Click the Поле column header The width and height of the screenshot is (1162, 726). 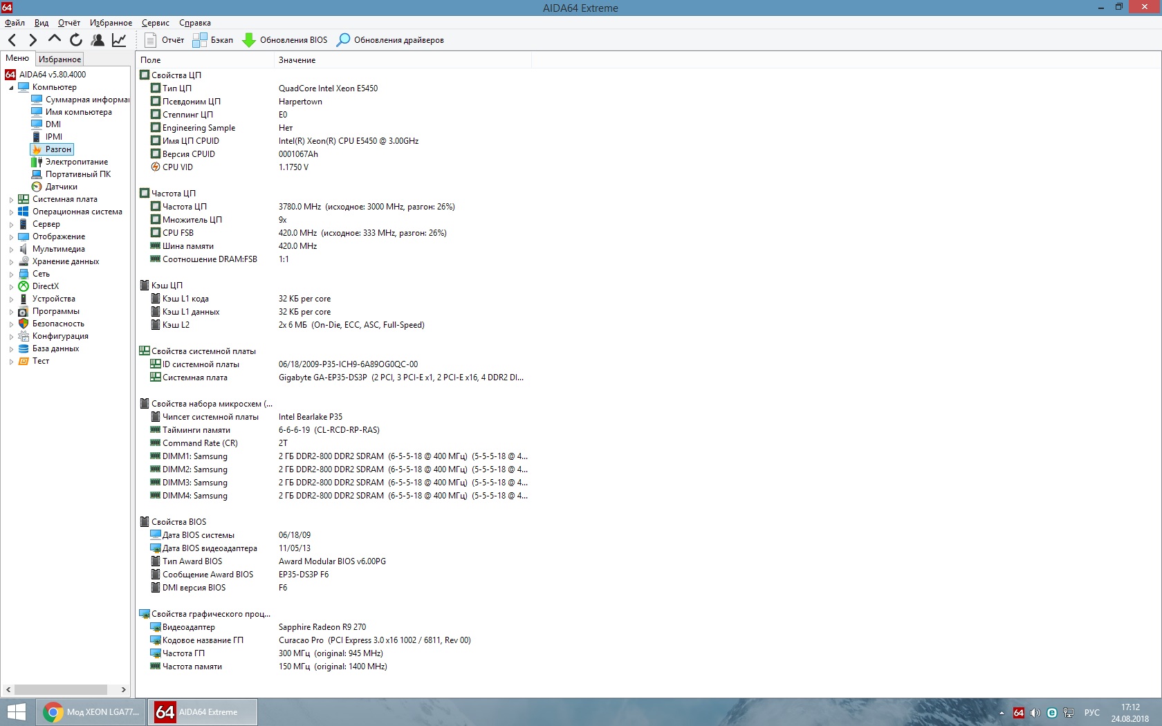point(205,60)
